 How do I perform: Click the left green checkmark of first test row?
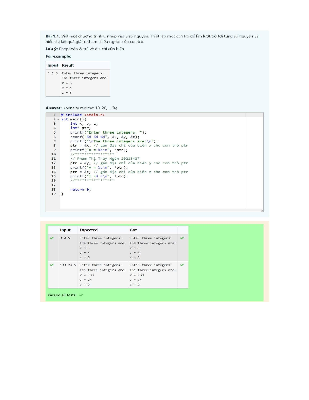[x=52, y=238]
